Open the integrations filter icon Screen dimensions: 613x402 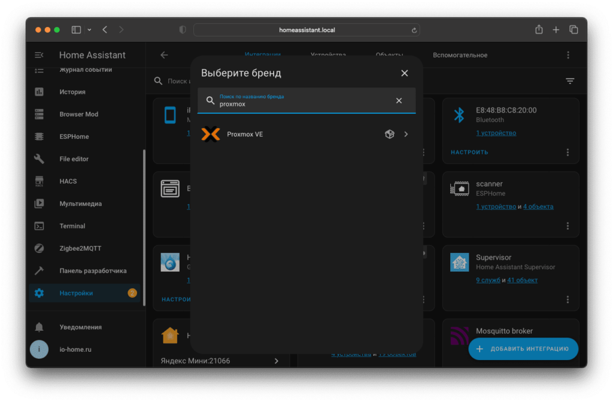point(570,81)
